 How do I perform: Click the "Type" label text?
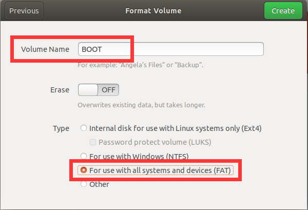(x=61, y=128)
